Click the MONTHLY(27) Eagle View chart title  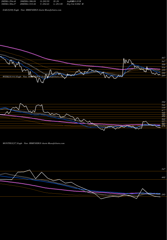point(34,143)
